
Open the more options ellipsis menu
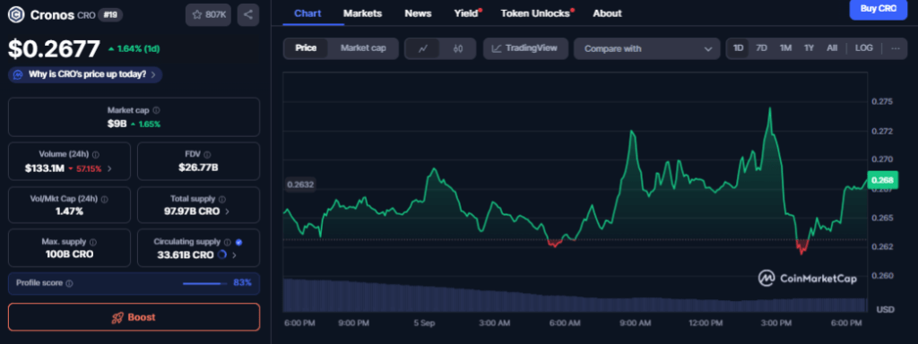pos(895,48)
